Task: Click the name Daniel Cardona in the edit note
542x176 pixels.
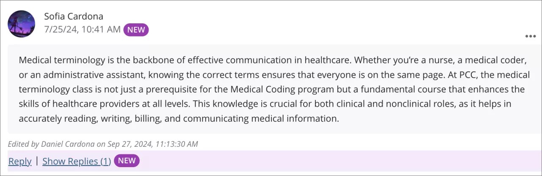Action: tap(68, 144)
